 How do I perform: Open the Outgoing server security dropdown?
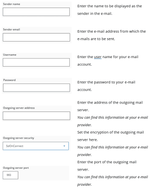(36, 146)
